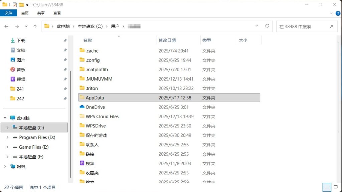Select the 视频 folder in file list
The width and height of the screenshot is (342, 192).
tap(90, 163)
